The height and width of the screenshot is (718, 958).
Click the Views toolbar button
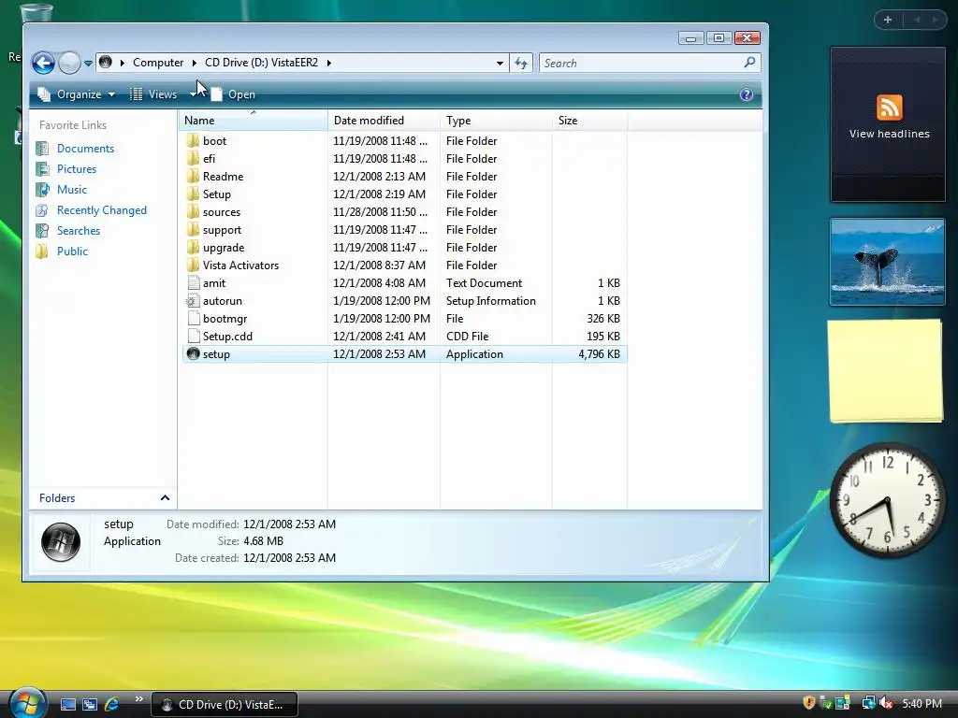pos(154,94)
